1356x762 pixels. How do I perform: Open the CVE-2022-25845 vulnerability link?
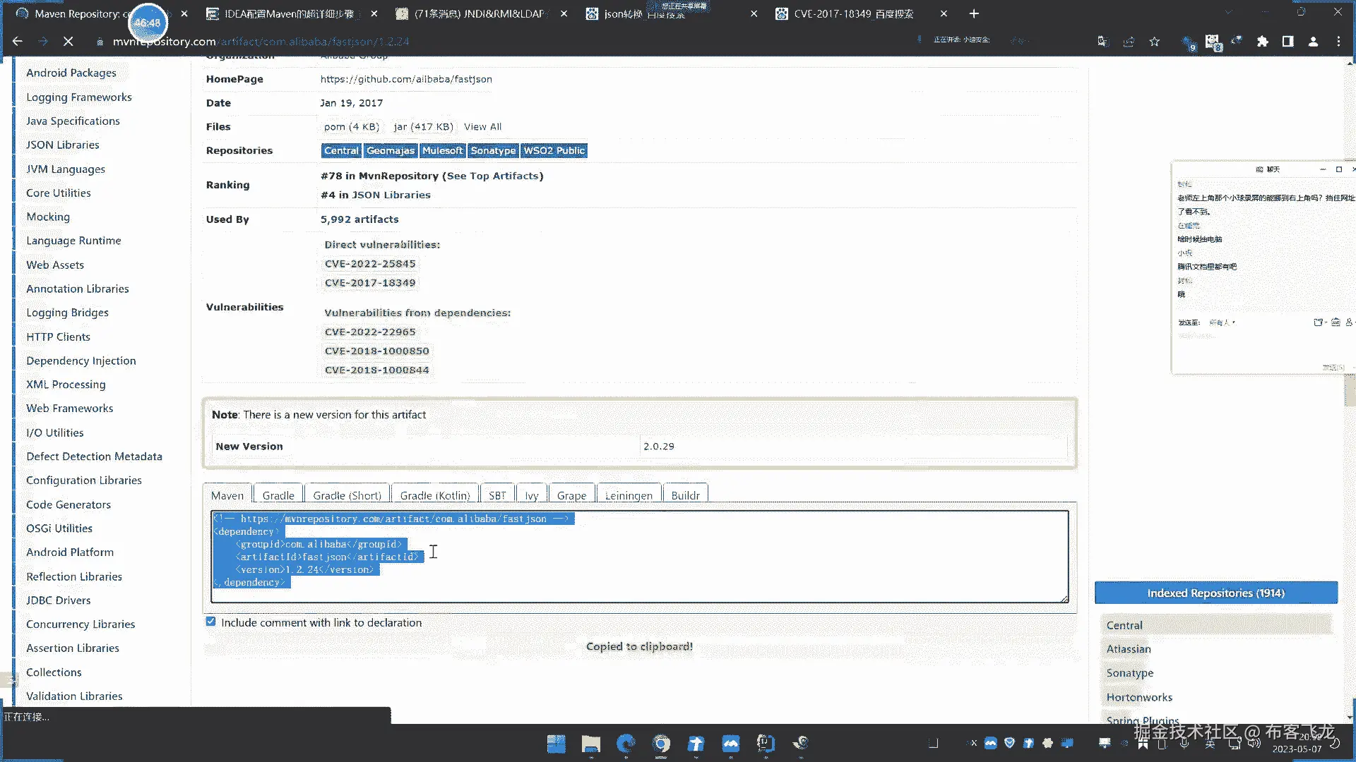370,264
